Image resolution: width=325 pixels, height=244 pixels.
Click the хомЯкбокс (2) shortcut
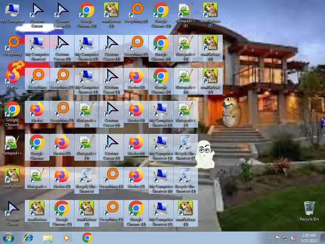[x=87, y=213]
